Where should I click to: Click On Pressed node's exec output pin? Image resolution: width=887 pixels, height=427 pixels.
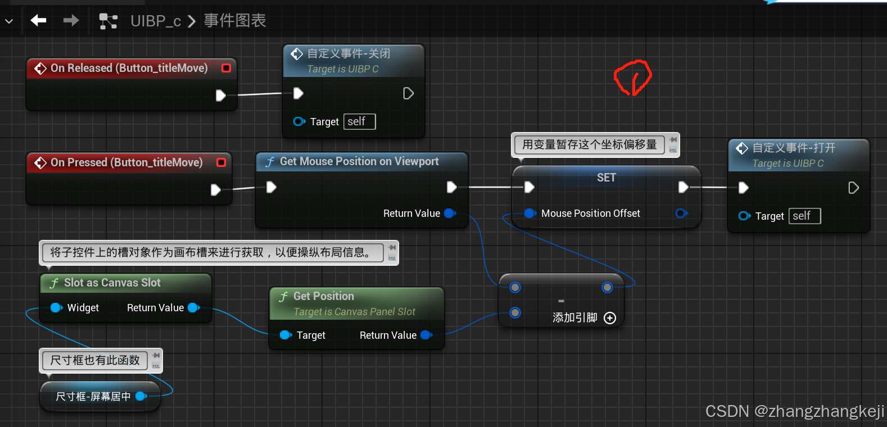(x=215, y=190)
